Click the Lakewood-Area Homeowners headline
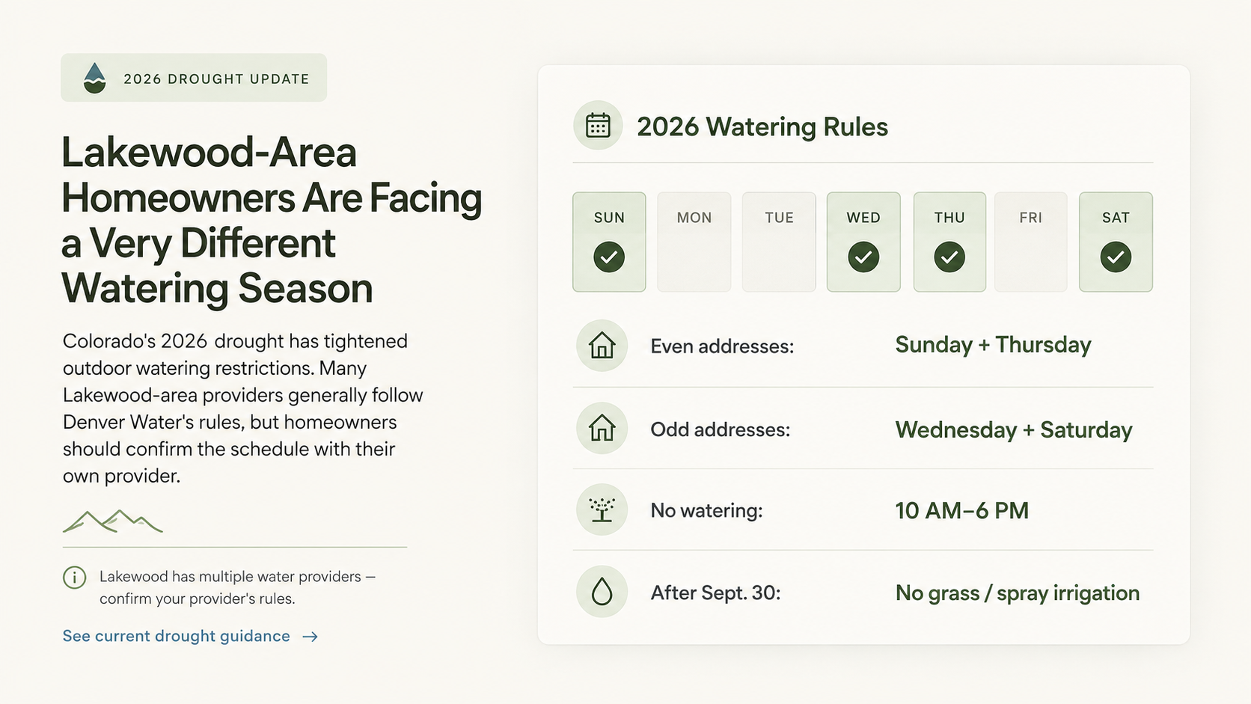The width and height of the screenshot is (1251, 704). [x=272, y=220]
